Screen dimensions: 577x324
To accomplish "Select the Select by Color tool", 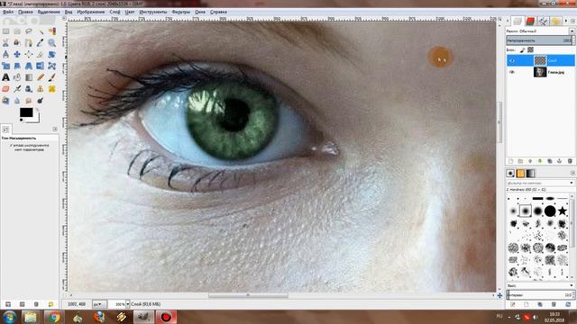I will coord(52,31).
